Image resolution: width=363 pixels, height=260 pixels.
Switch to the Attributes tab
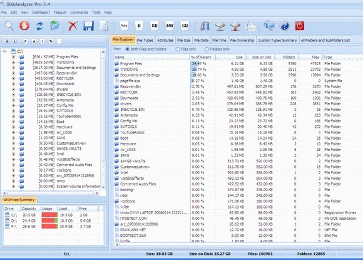click(x=165, y=40)
